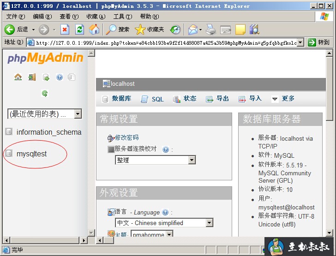Click the navigation frame scroll right arrow
The image size is (336, 256).
click(x=84, y=240)
